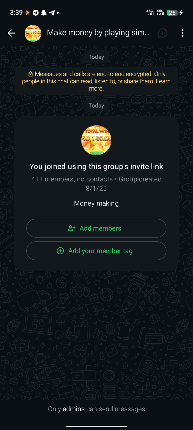Tap the Telegram notification icon in the status bar
Screen dimensions: 193x430
point(35,13)
